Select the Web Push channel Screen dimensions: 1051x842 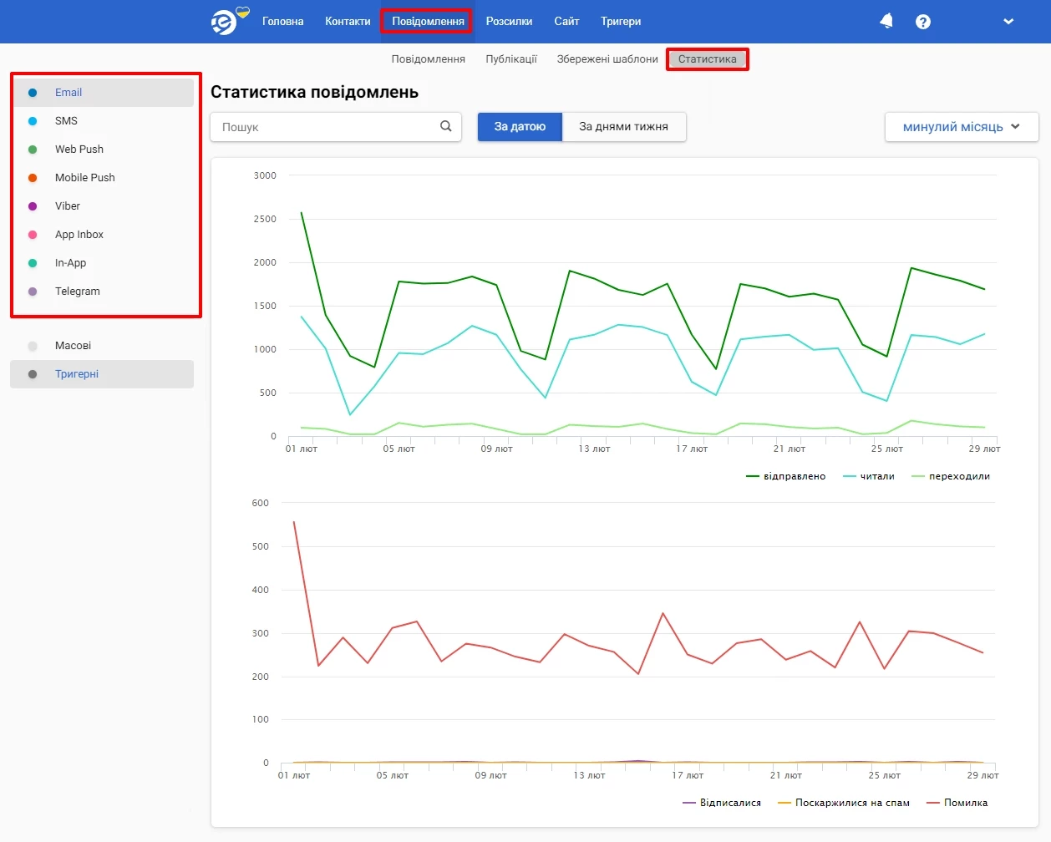click(x=79, y=150)
